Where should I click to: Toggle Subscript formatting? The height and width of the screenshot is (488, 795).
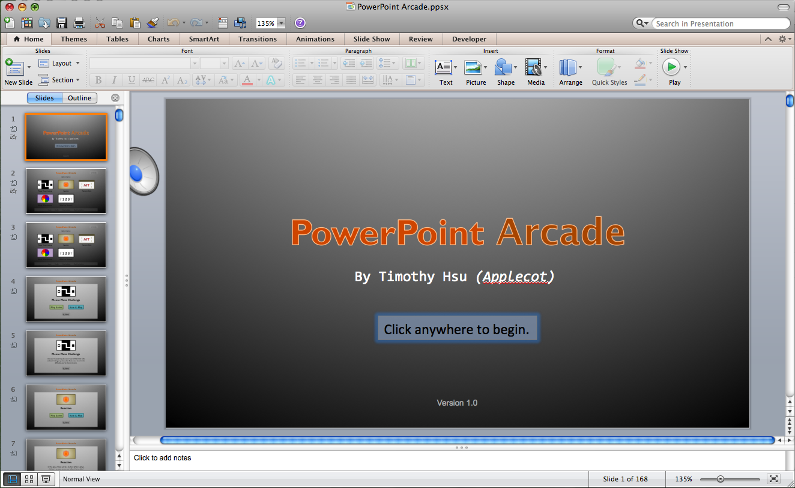183,79
